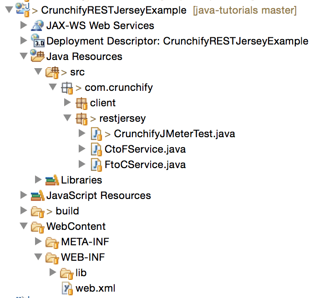The width and height of the screenshot is (334, 298).
Task: Collapse the restjersey package arrow
Action: tap(67, 118)
